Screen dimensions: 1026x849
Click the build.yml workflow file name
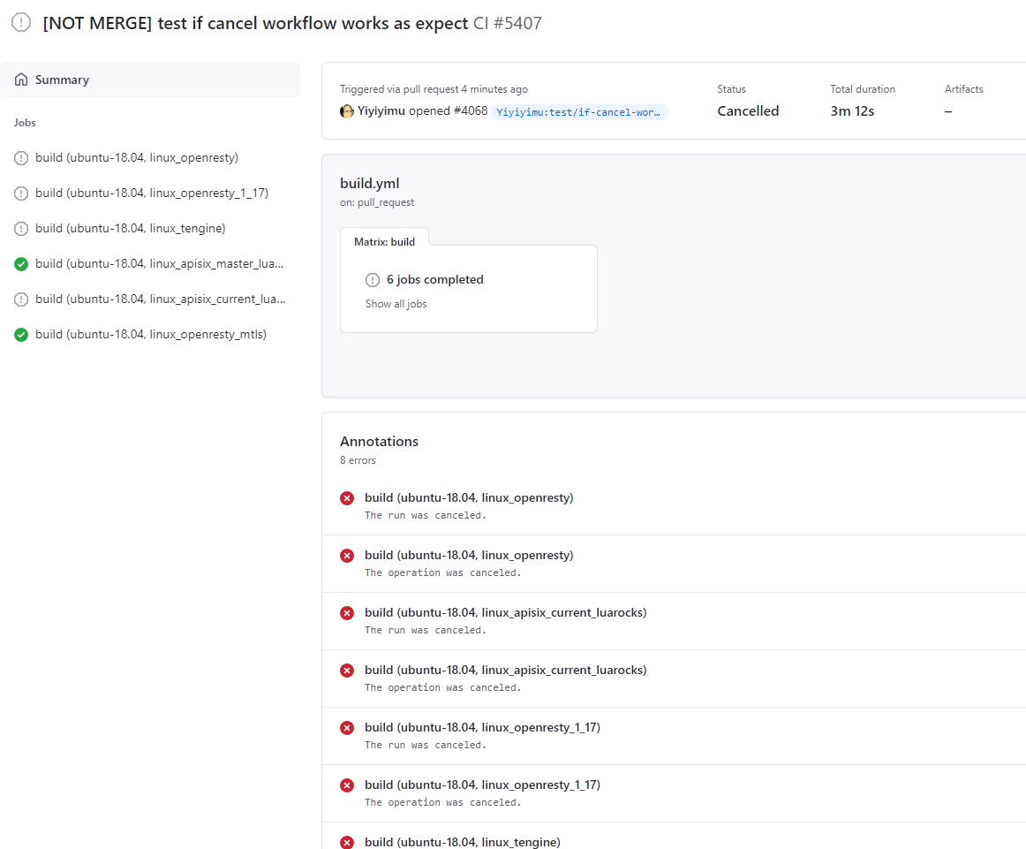click(x=370, y=183)
